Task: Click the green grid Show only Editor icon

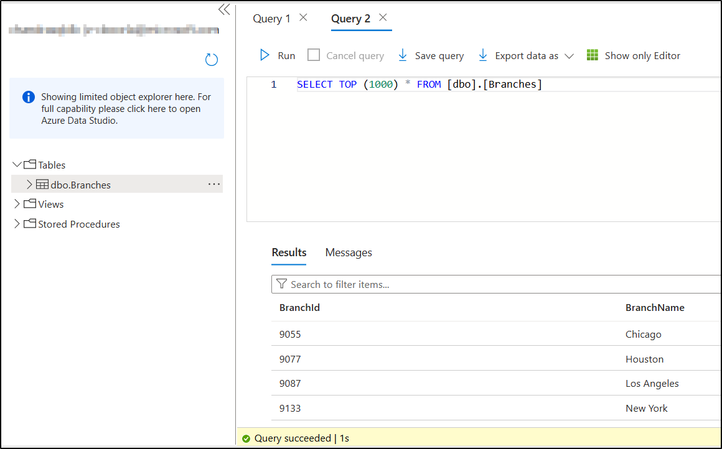Action: (x=592, y=55)
